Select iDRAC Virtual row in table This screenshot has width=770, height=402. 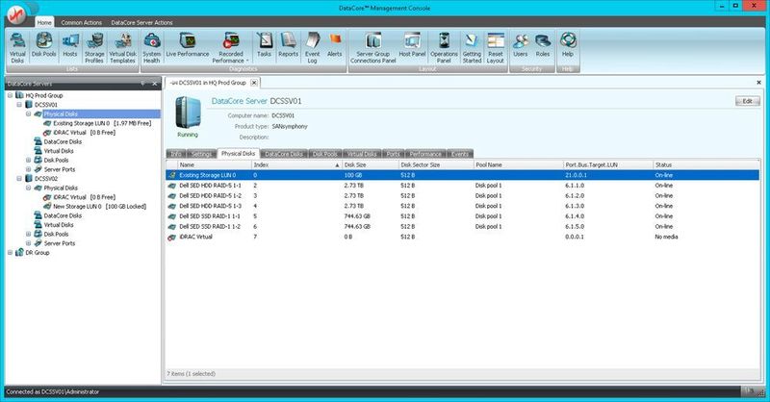[462, 238]
